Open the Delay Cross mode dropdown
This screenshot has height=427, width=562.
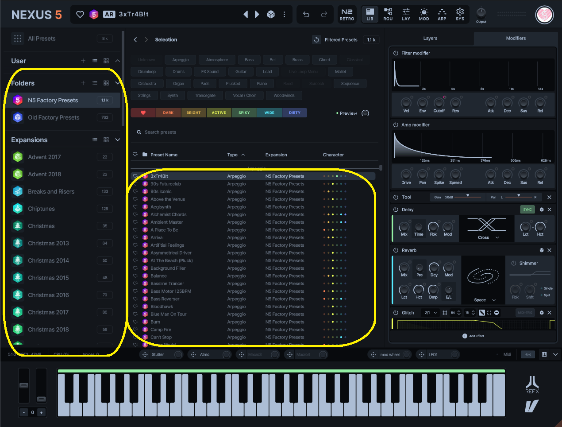coord(487,237)
